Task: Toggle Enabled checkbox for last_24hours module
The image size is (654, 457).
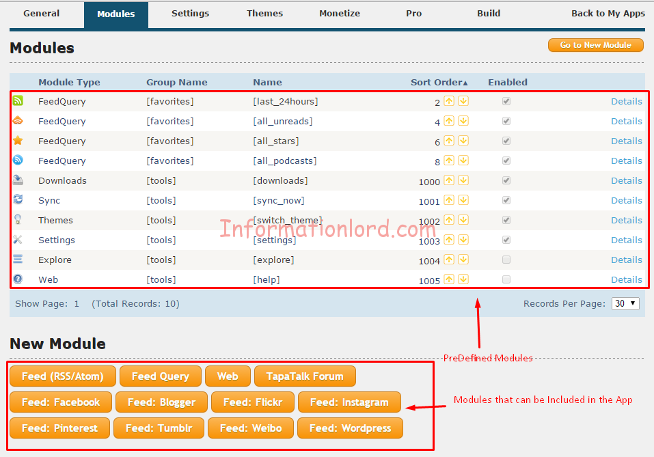Action: point(506,101)
